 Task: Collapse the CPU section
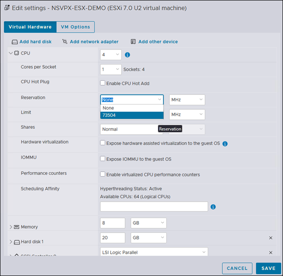tap(11, 53)
